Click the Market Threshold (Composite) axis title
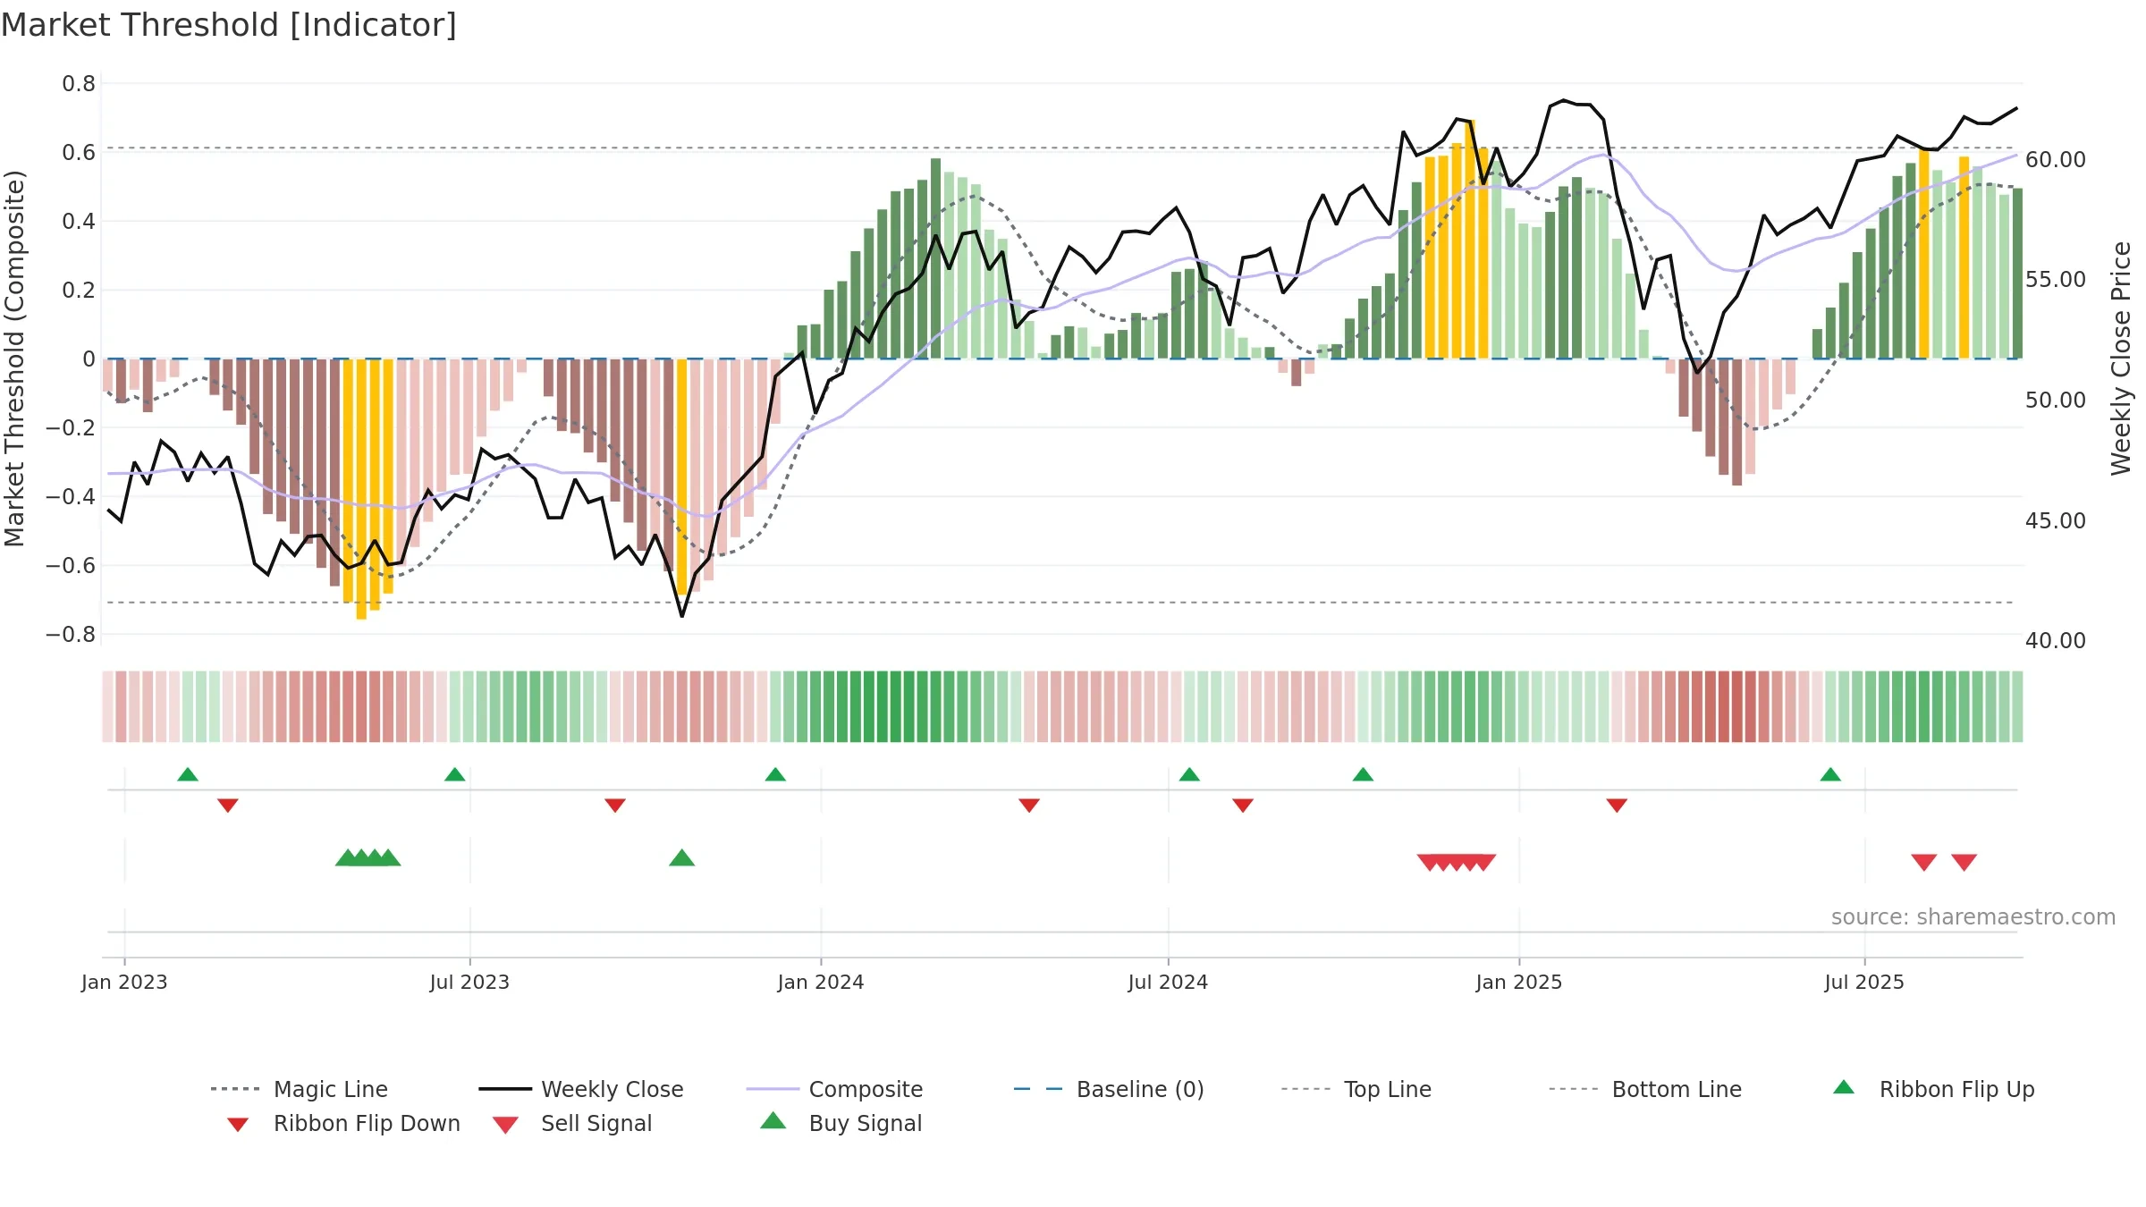The height and width of the screenshot is (1207, 2146). [14, 359]
